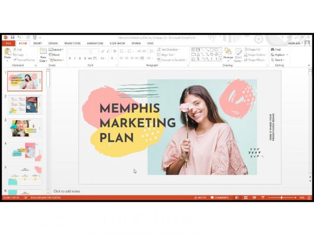Click the New Slide icon
Image resolution: width=314 pixels, height=235 pixels.
point(43,51)
